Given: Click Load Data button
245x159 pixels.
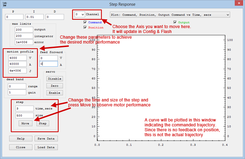Looking at the screenshot, I should [x=46, y=147].
